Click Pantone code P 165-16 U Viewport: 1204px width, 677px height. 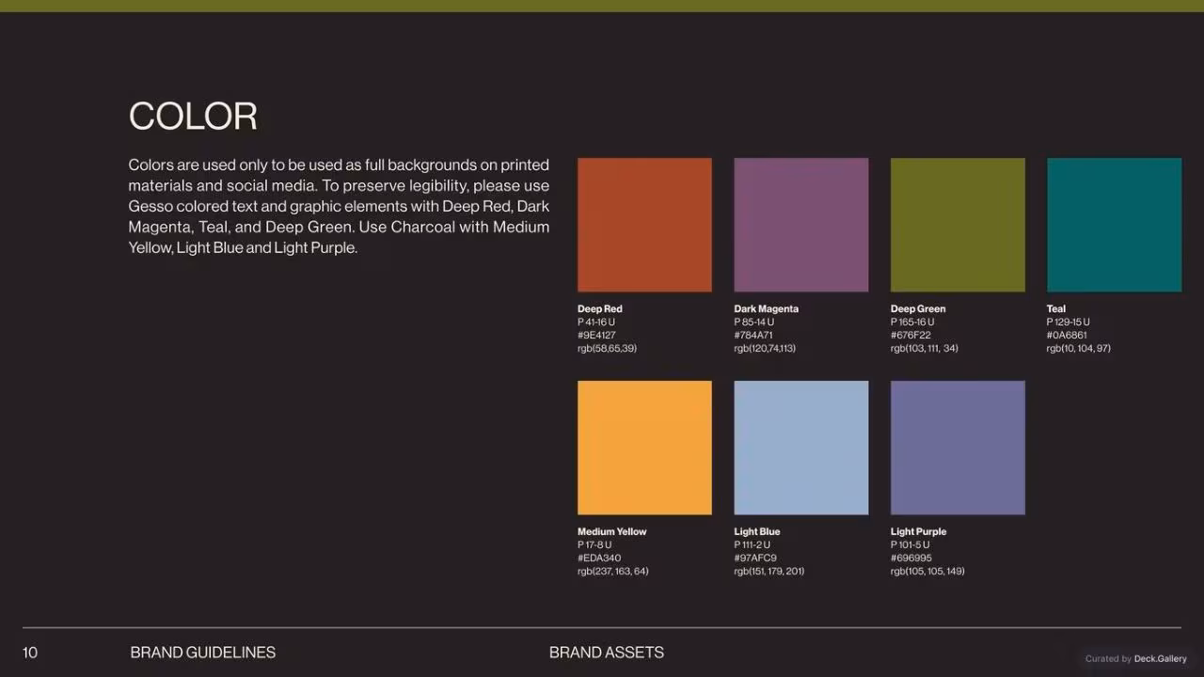[x=912, y=322]
